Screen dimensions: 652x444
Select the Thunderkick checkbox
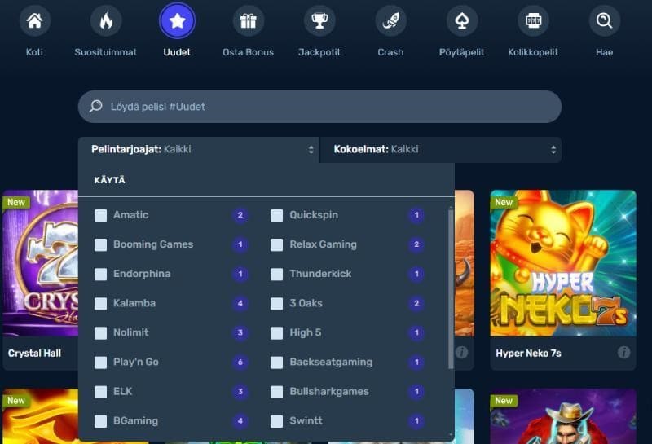276,275
